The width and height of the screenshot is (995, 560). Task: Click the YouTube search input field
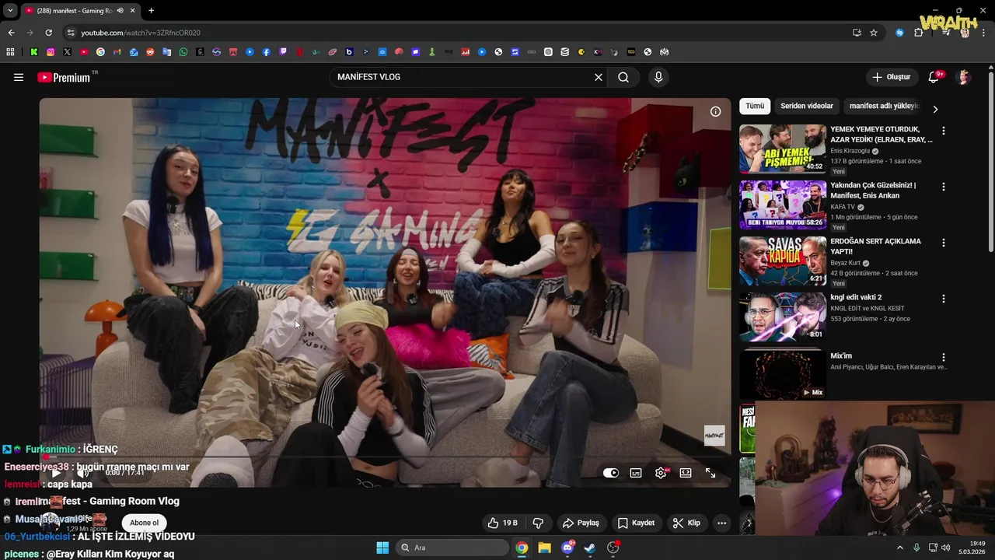(x=463, y=77)
